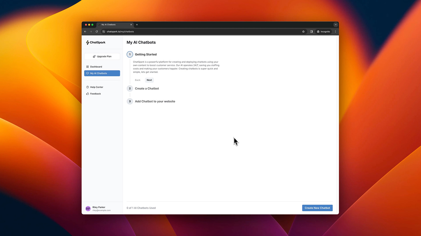Bookmark this page with the star icon
Viewport: 421px width, 236px height.
click(303, 32)
